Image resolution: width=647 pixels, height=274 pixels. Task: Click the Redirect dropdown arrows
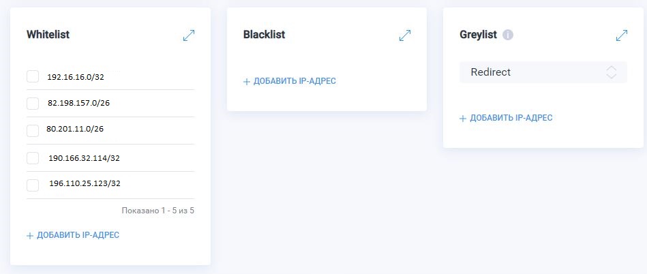(612, 72)
